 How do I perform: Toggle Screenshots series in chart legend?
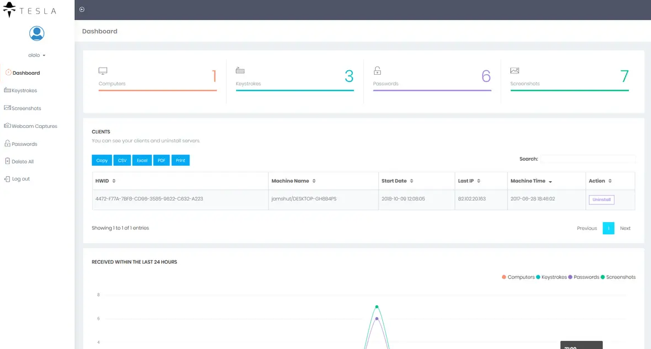pos(618,277)
